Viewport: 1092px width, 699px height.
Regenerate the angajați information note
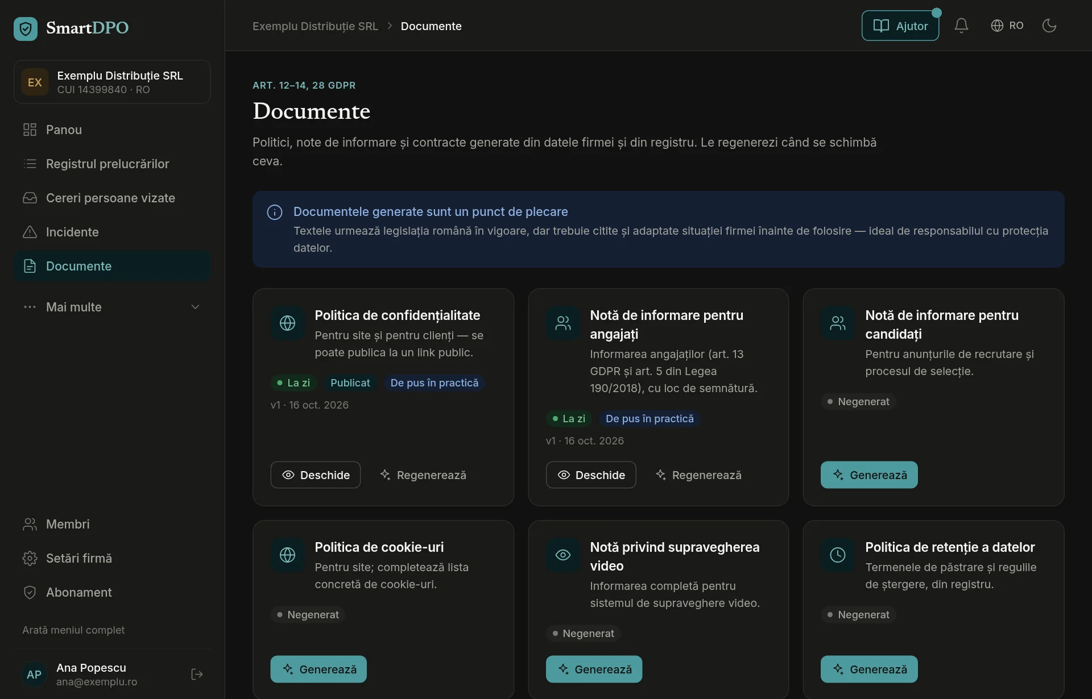coord(698,475)
